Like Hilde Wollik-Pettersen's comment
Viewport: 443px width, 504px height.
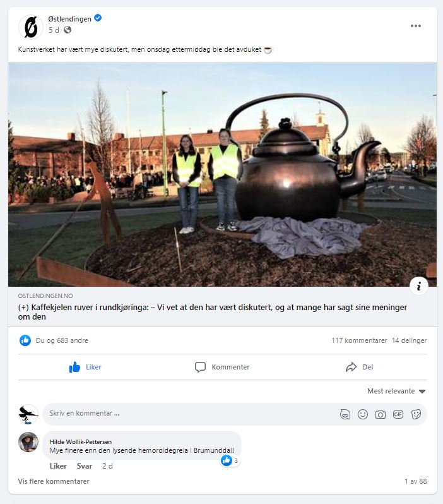pyautogui.click(x=58, y=466)
